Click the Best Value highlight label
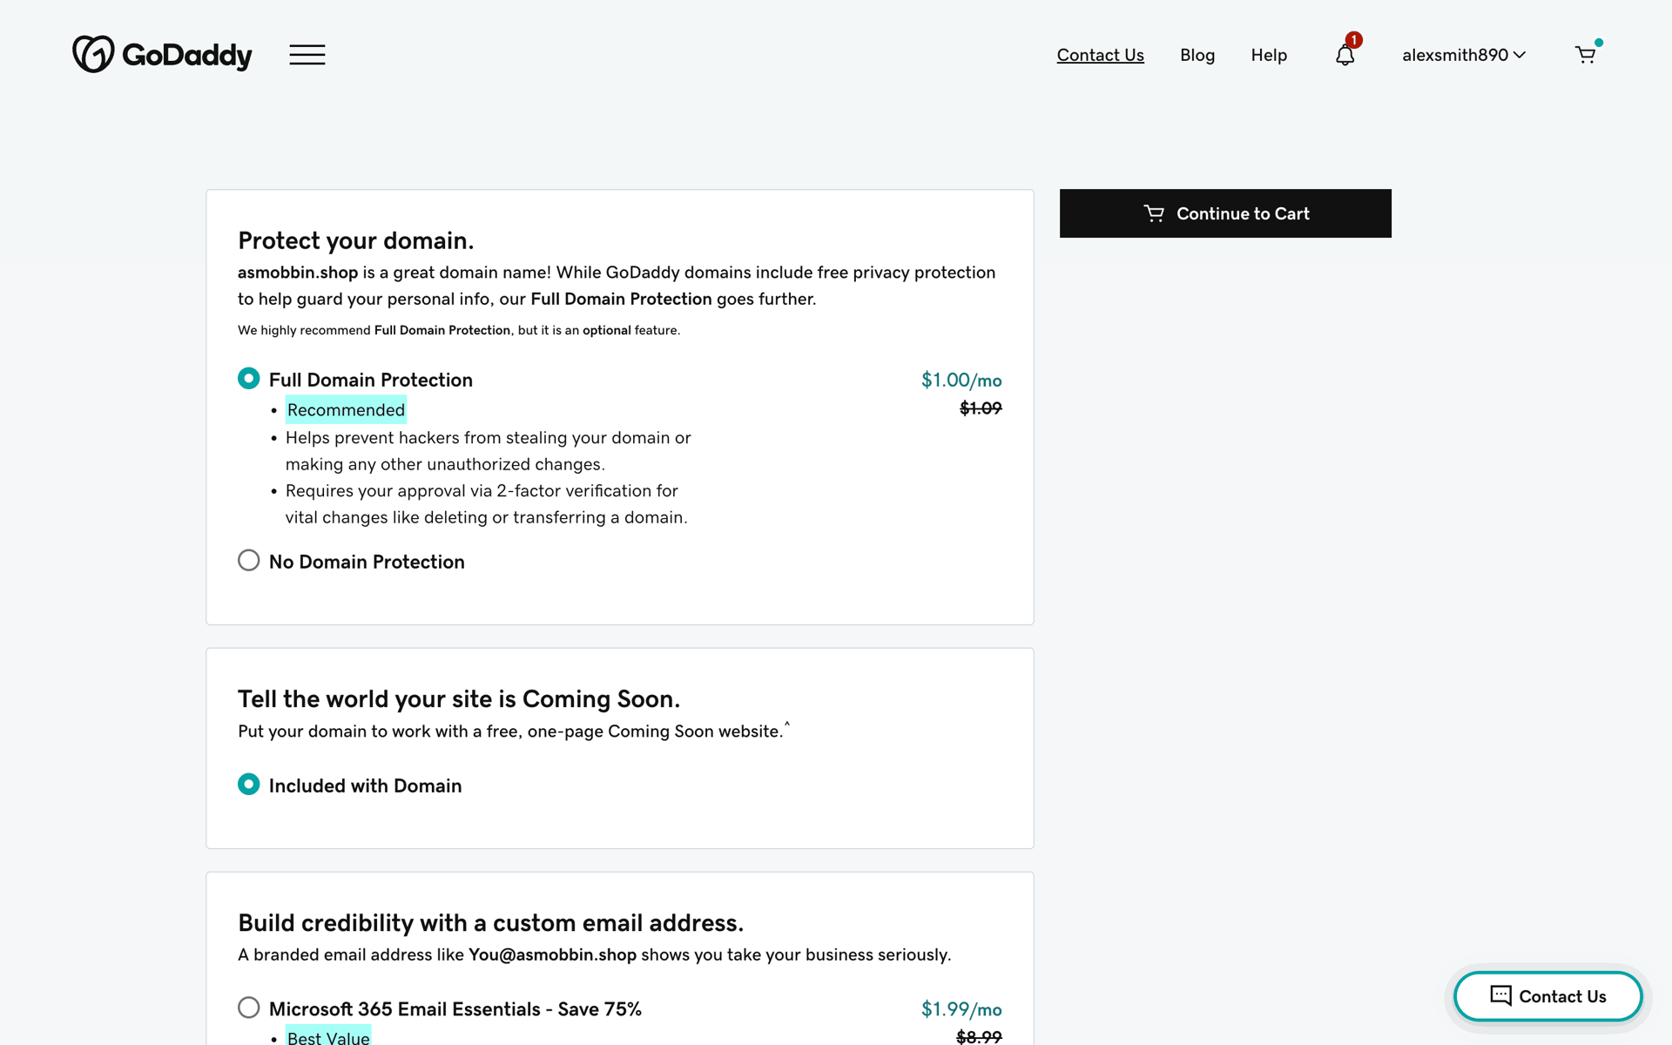Screen dimensions: 1672x1045 pyautogui.click(x=328, y=1036)
